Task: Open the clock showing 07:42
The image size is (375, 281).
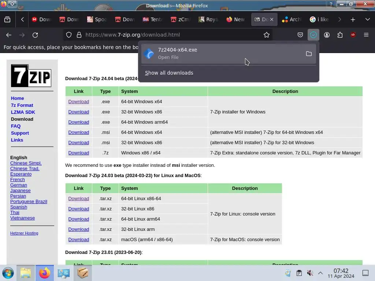Action: point(341,273)
